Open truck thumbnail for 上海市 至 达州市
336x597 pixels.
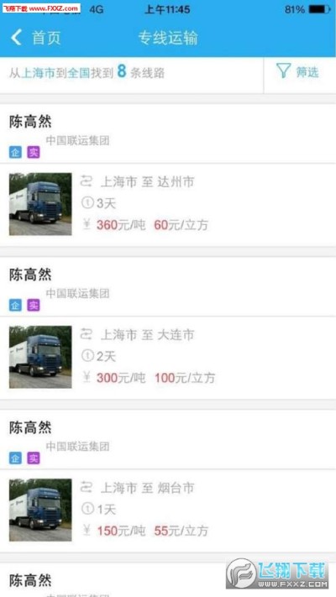coord(40,204)
